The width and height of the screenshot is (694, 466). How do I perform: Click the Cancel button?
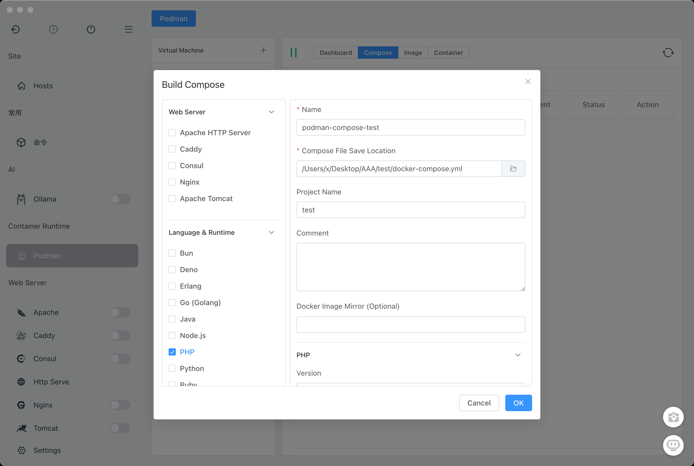click(x=478, y=403)
